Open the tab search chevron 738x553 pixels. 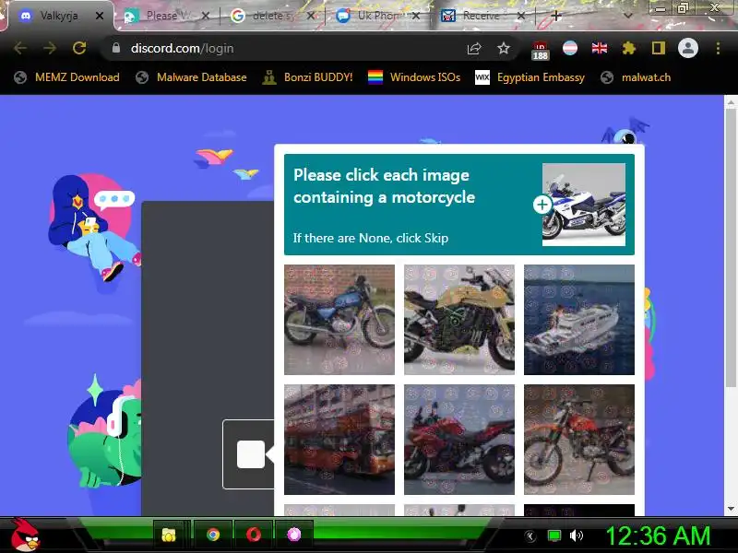pos(627,16)
